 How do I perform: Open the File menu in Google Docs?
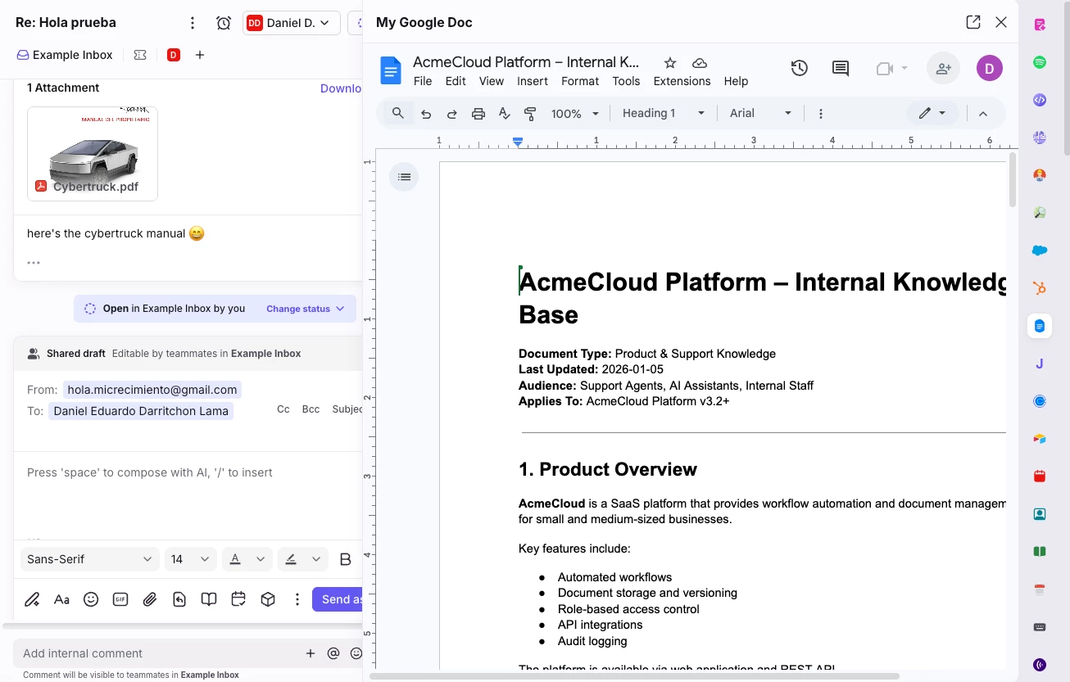coord(423,81)
